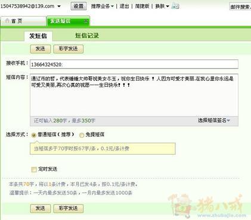Click the text 还可输入280字，最多350字
This screenshot has height=220, width=251.
64,121
